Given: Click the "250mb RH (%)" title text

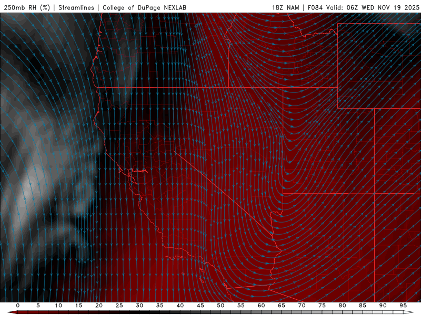Looking at the screenshot, I should pyautogui.click(x=27, y=7).
